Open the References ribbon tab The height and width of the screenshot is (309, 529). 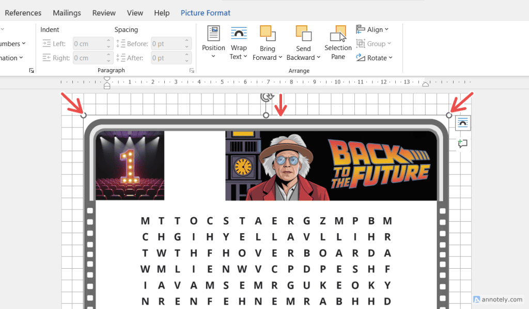23,13
